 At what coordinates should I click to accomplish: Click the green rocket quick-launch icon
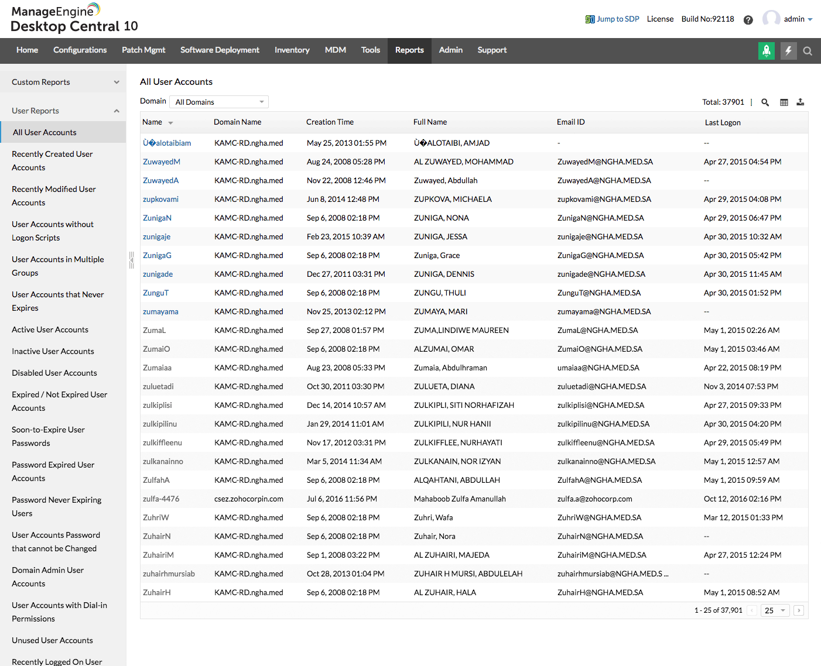point(767,51)
